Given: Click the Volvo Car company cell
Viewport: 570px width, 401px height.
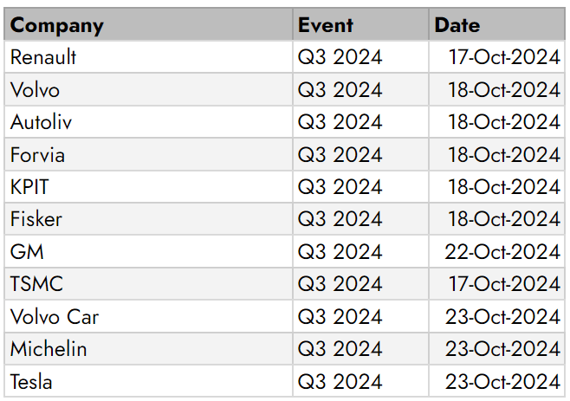Looking at the screenshot, I should point(148,316).
